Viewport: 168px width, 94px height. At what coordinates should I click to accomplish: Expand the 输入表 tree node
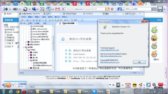pyautogui.click(x=29, y=58)
